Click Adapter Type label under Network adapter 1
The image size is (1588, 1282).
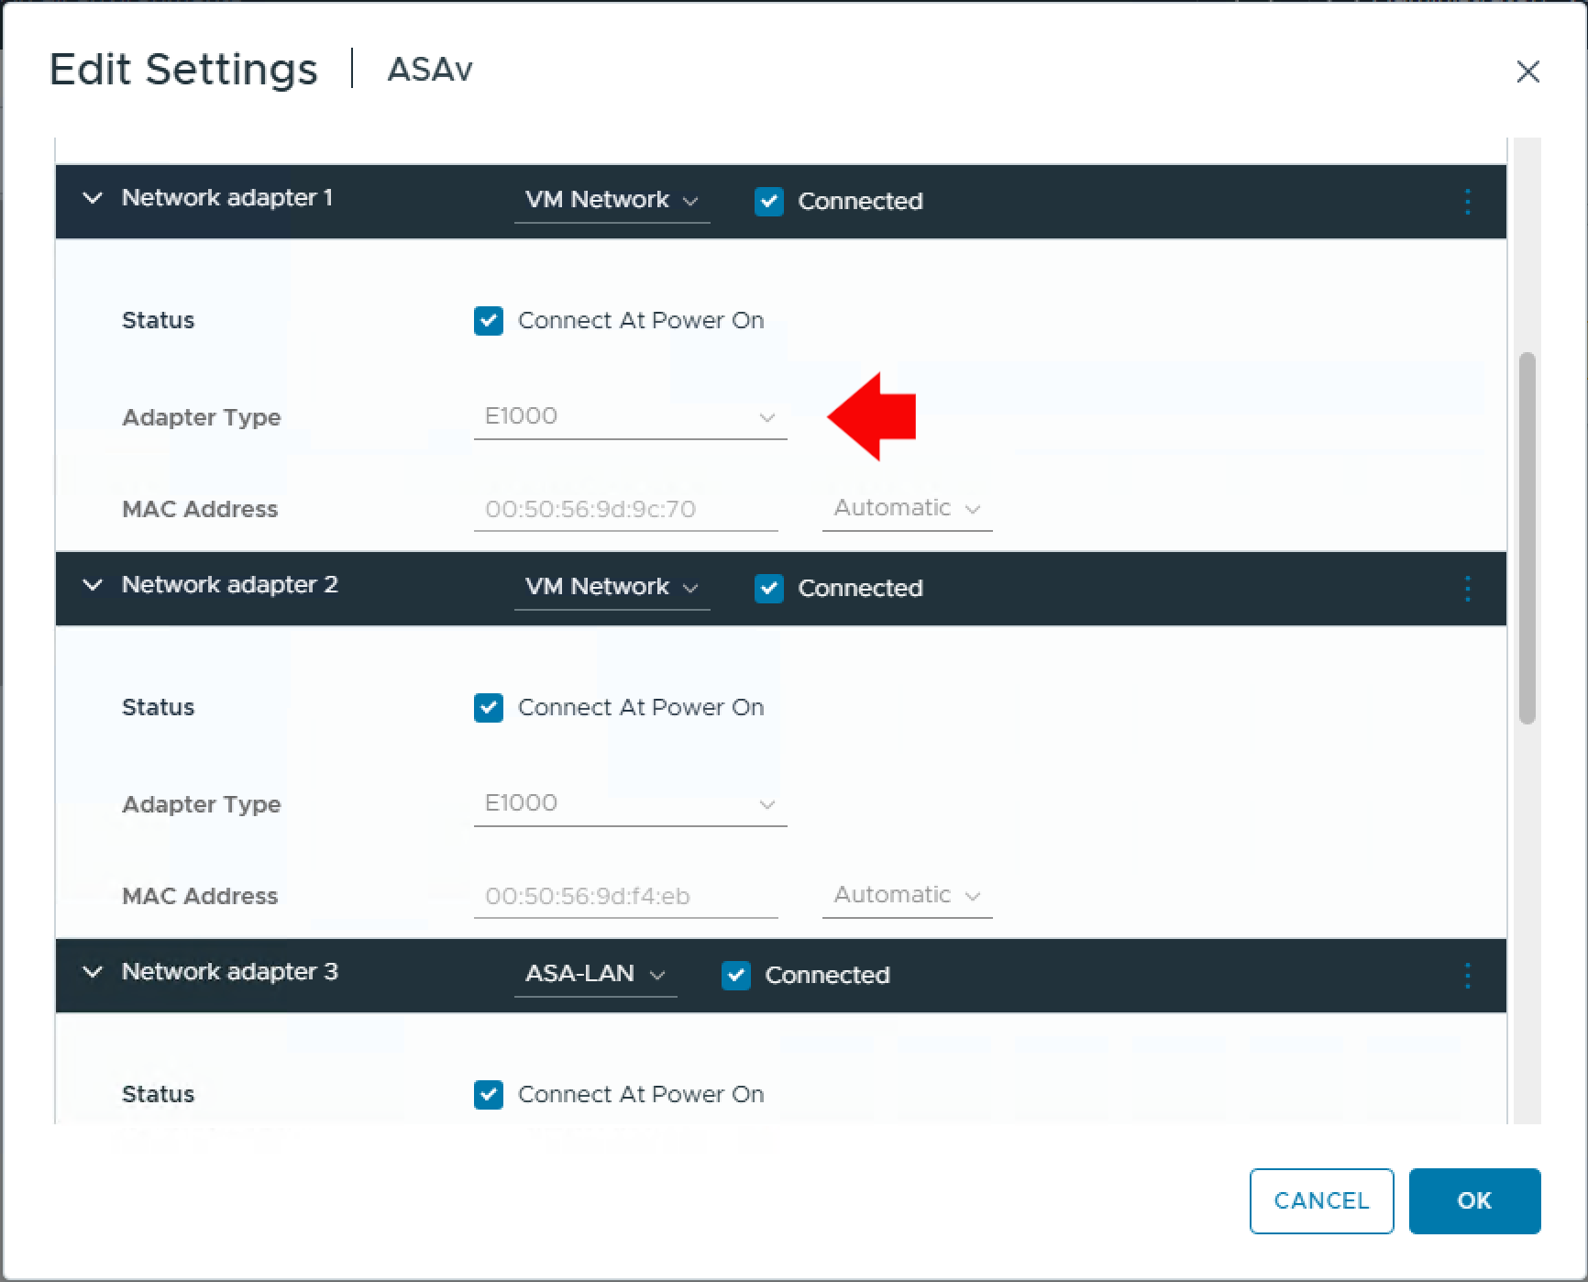[x=202, y=418]
